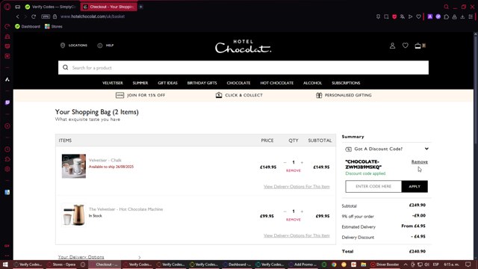Click the Help info icon
Screen dimensions: 478x269
click(99, 46)
